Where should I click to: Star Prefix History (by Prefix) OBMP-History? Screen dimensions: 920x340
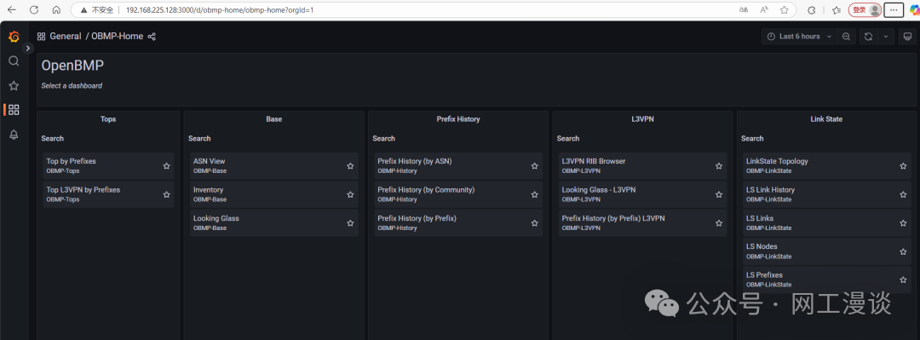(534, 223)
